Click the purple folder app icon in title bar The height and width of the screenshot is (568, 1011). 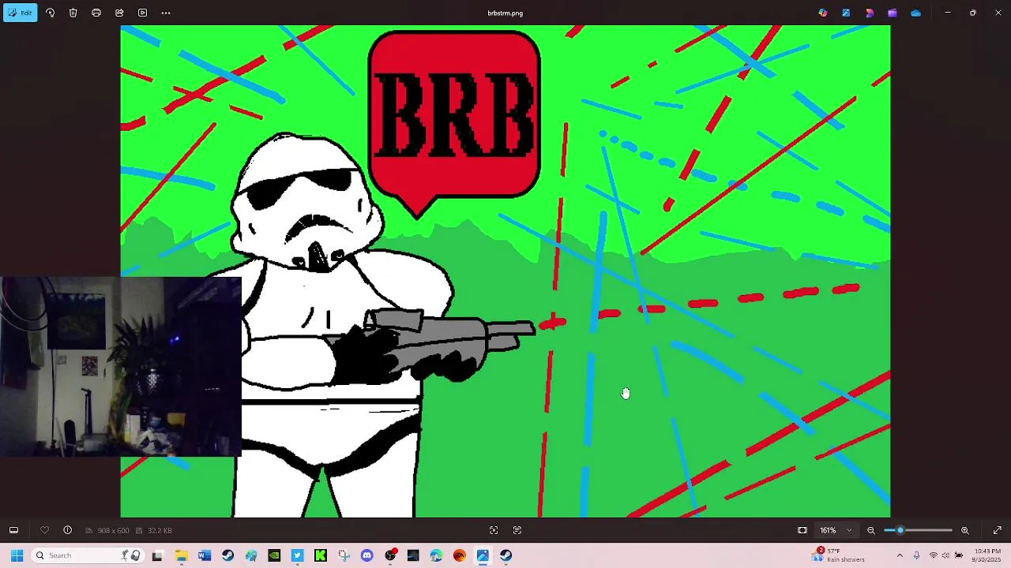[x=893, y=13]
